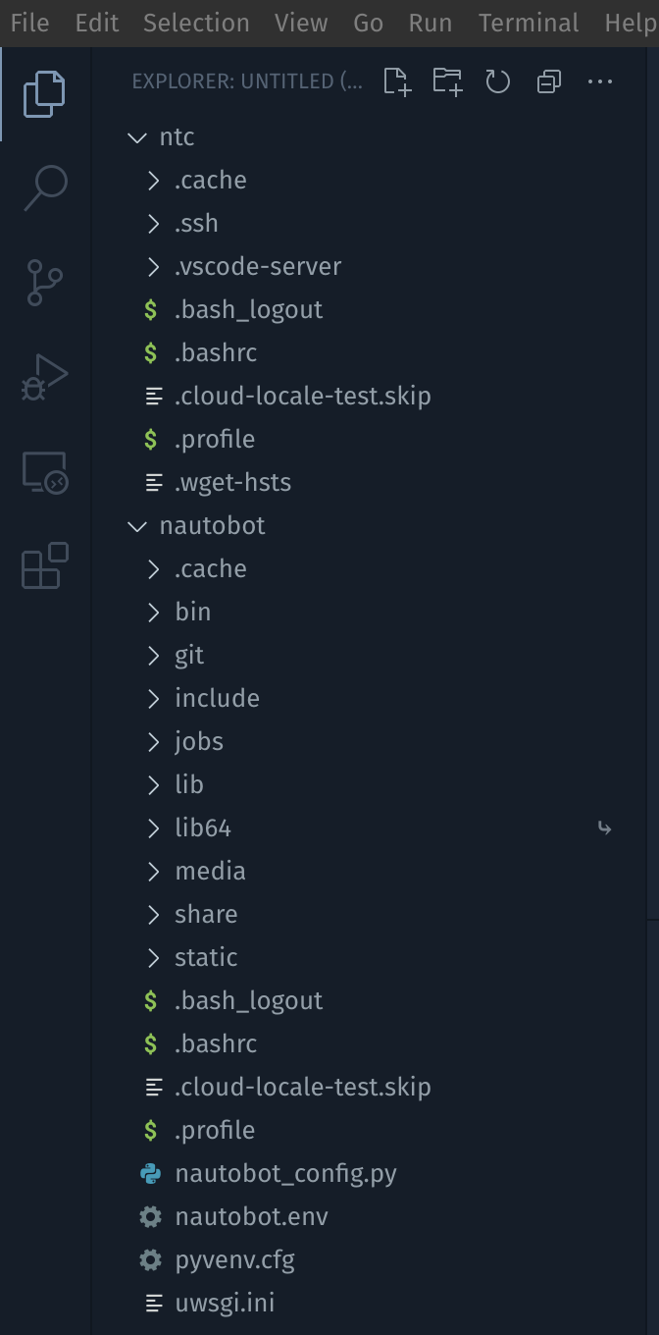The width and height of the screenshot is (659, 1335).
Task: Open the Run and Debug view
Action: coord(45,377)
